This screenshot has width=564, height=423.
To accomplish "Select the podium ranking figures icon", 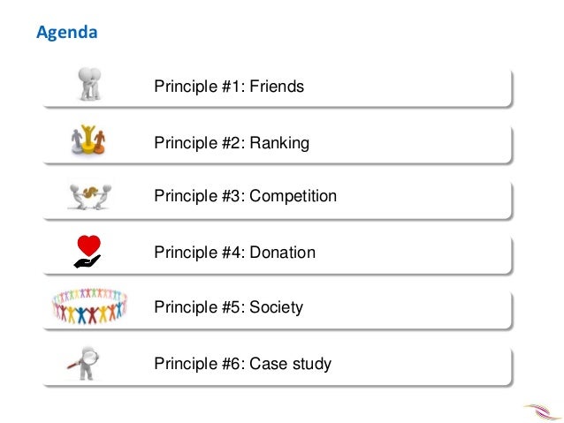I will (88, 140).
